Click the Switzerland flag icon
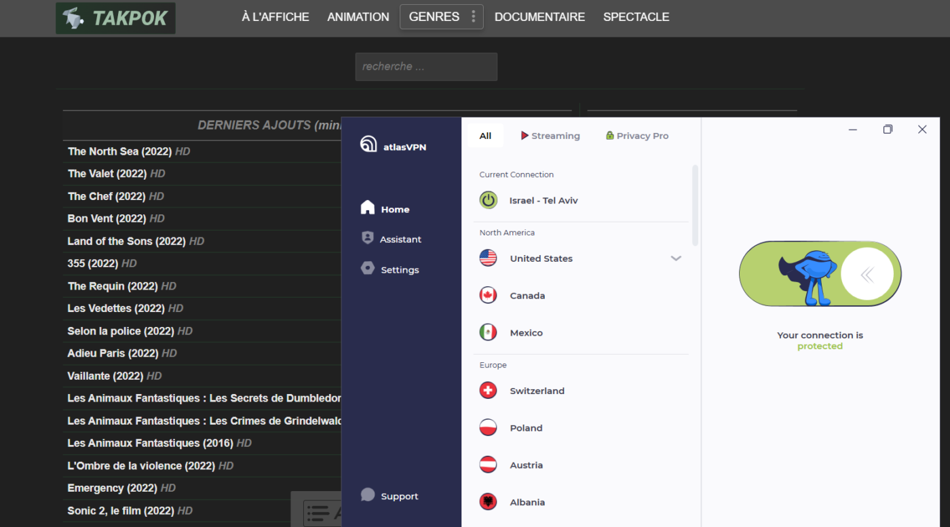Screen dimensions: 950x527 point(488,391)
